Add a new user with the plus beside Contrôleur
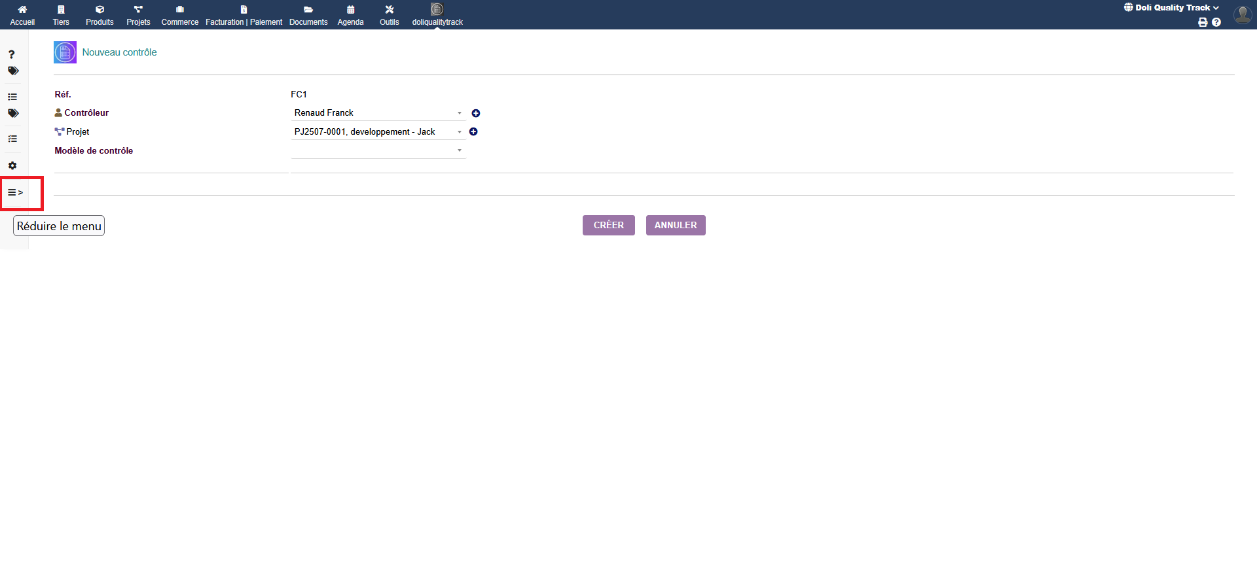The width and height of the screenshot is (1257, 565). [x=476, y=113]
